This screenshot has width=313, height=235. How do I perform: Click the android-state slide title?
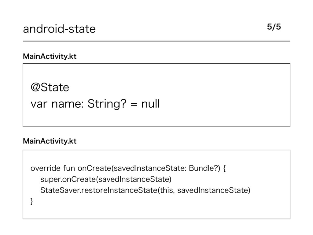pos(60,29)
